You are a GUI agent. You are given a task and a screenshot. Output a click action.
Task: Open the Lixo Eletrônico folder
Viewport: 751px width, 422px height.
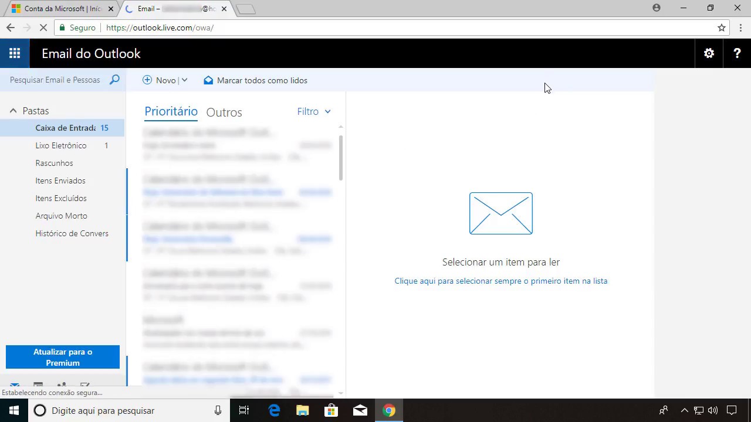pos(62,145)
